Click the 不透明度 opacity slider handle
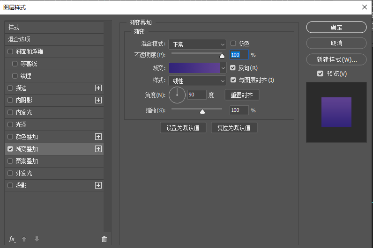373x248 pixels. (x=222, y=56)
